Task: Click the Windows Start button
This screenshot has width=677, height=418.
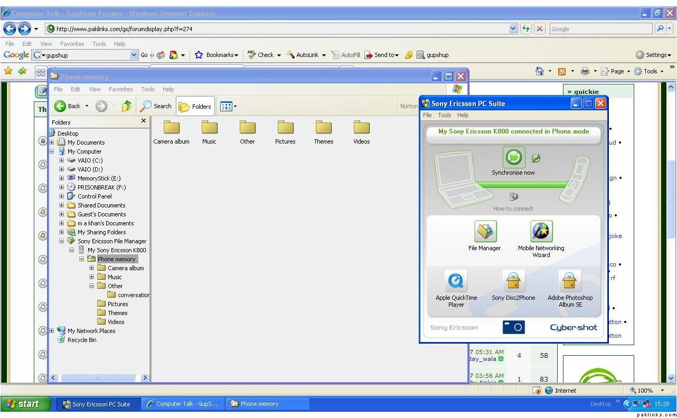Action: (25, 404)
